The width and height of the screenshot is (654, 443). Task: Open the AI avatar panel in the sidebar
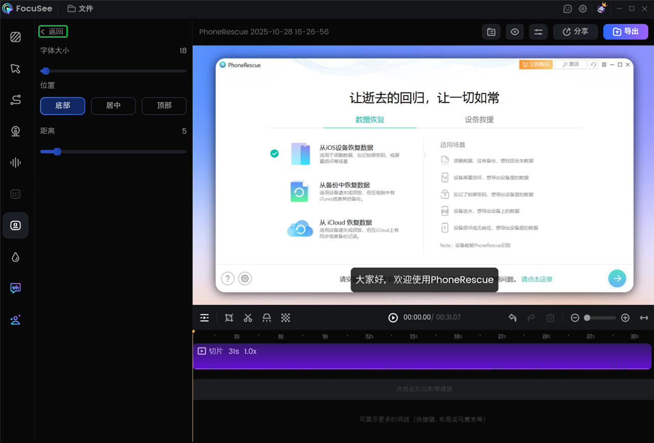[x=15, y=320]
